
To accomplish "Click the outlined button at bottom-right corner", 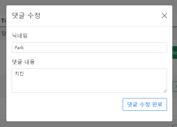I will point(175,126).
